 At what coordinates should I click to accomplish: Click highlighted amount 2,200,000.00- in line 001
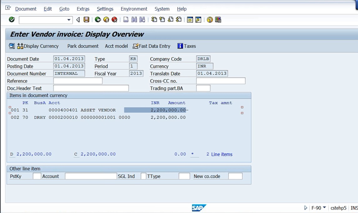point(156,110)
